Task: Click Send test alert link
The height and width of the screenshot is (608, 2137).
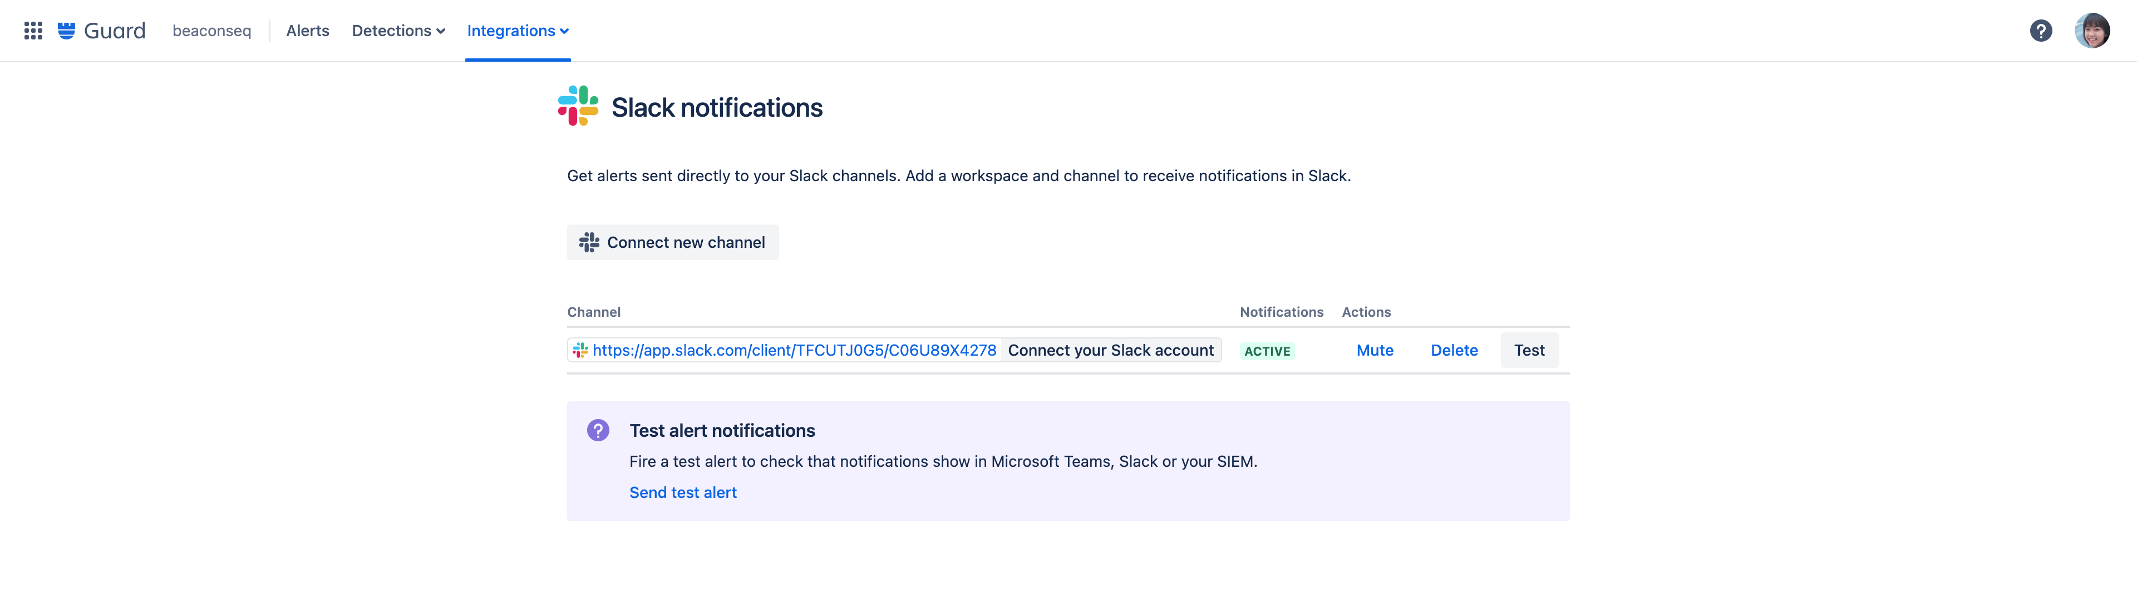Action: 683,493
